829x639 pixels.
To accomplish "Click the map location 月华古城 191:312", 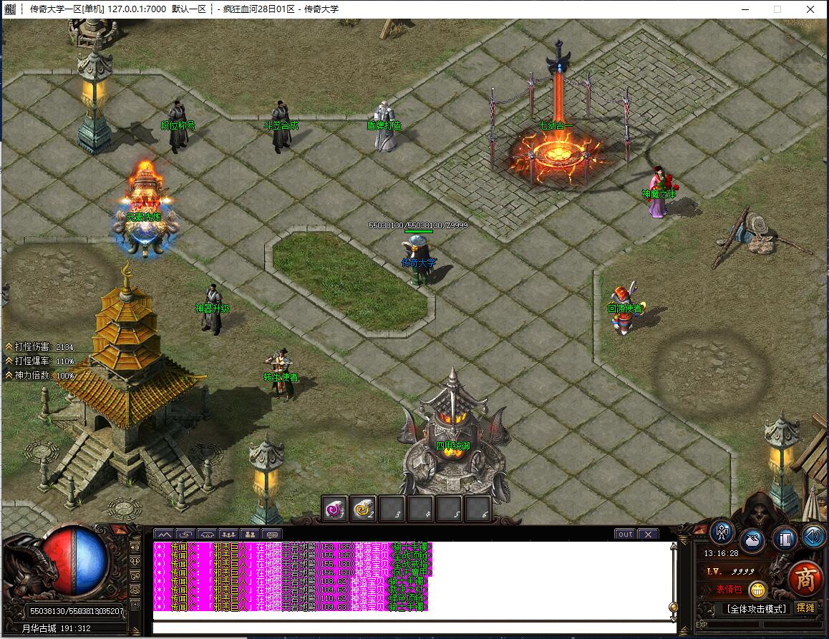I will click(57, 628).
